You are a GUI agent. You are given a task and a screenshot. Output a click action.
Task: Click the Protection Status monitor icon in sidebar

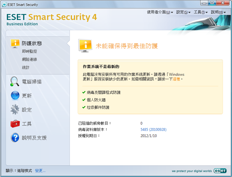(15, 43)
